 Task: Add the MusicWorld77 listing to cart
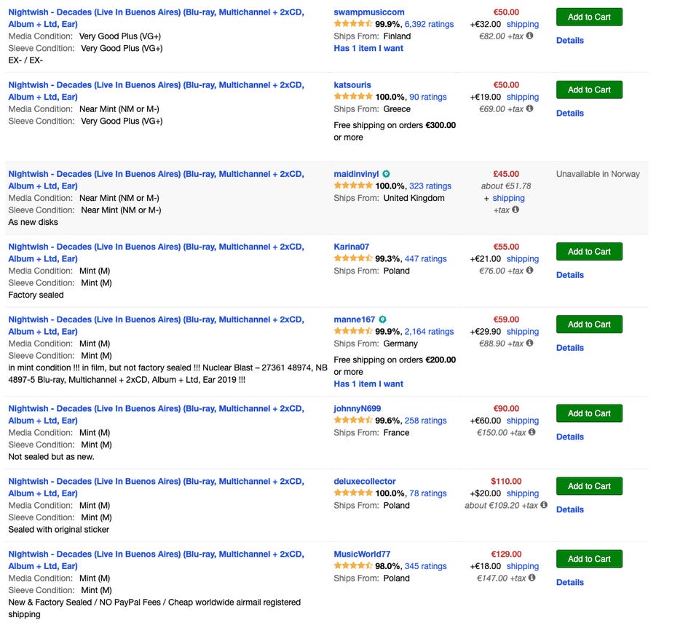(589, 559)
